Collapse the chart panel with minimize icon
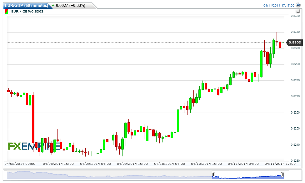The height and width of the screenshot is (183, 305). tap(297, 11)
